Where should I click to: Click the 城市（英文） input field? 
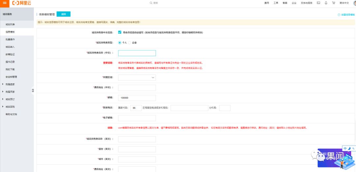click(137, 159)
